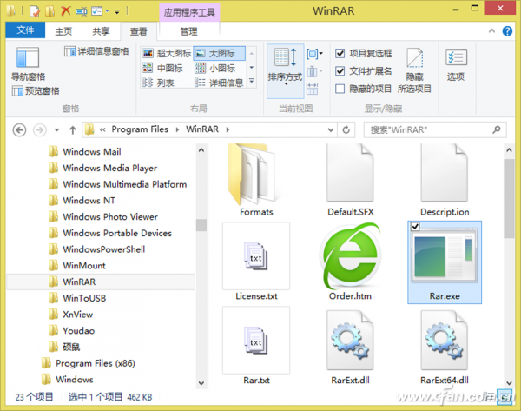Toggle the preview pane
Viewport: 521px width, 411px height.
click(36, 90)
